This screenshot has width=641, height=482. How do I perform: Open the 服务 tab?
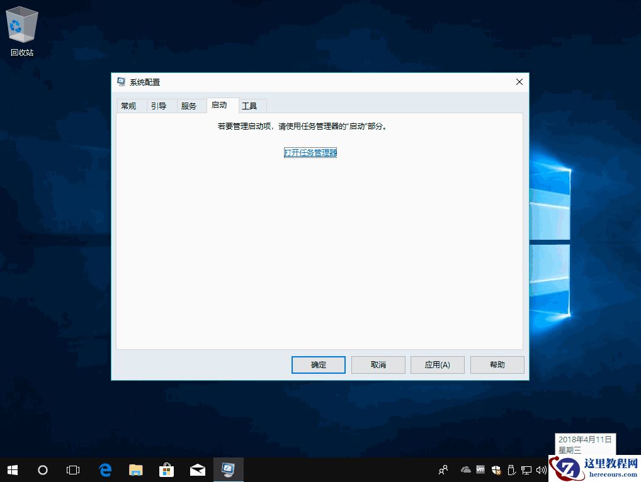click(191, 106)
